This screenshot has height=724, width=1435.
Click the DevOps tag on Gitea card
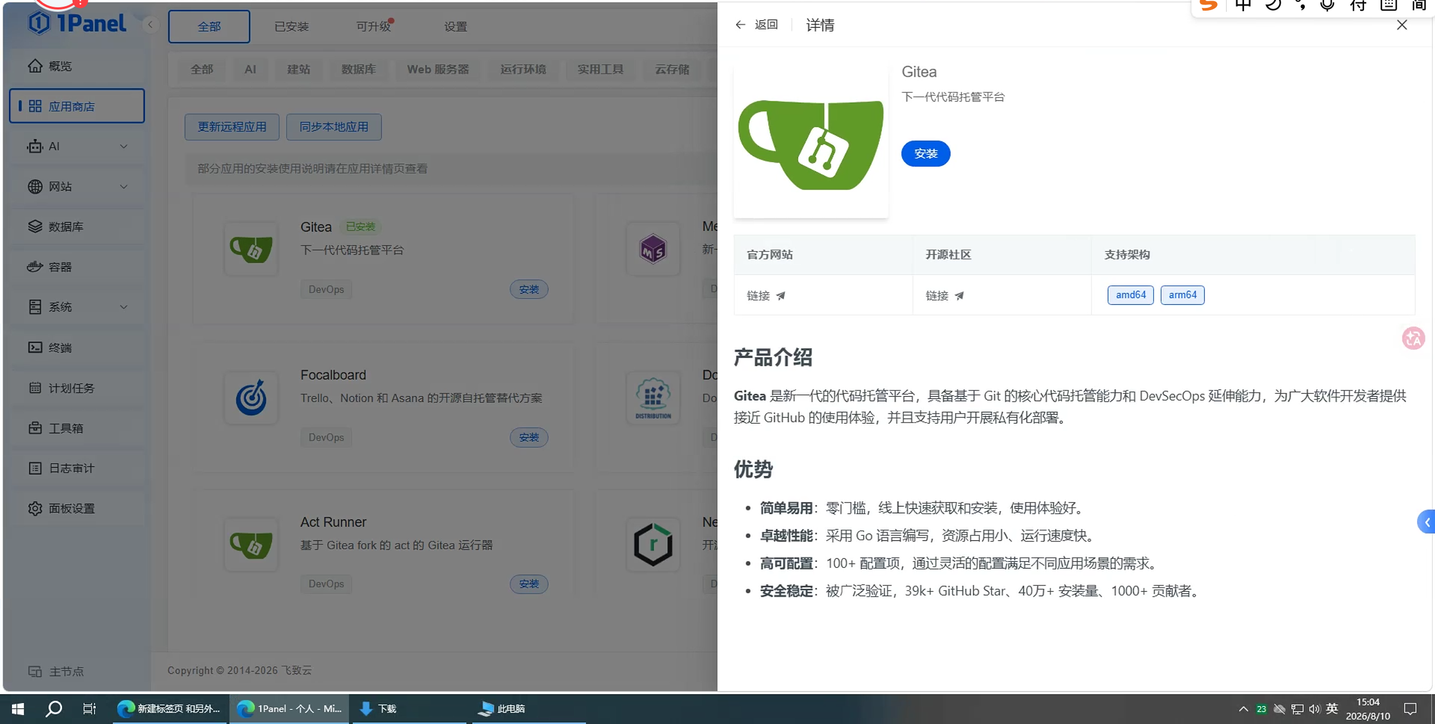click(326, 290)
